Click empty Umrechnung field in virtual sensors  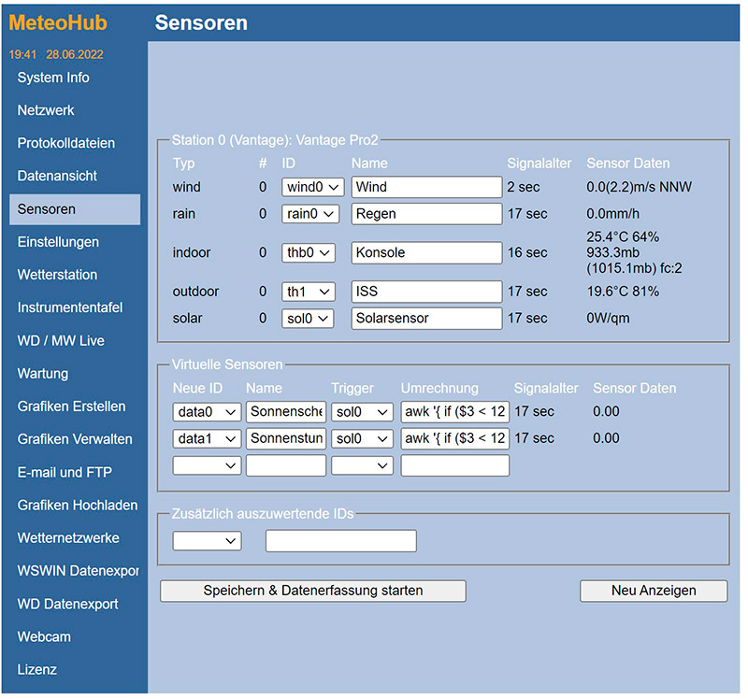pos(455,465)
